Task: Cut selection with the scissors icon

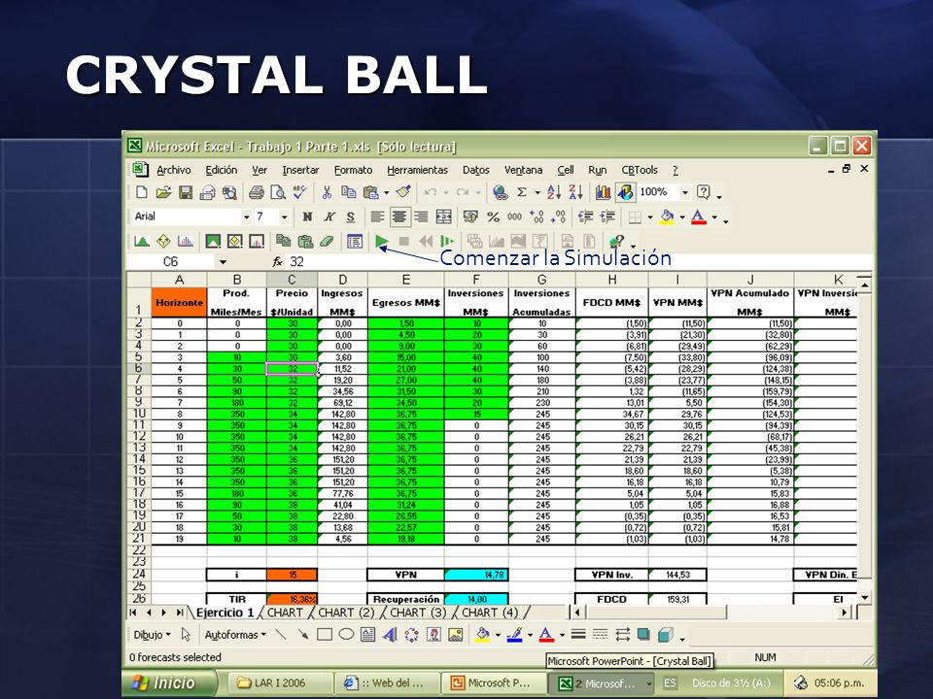Action: (327, 192)
